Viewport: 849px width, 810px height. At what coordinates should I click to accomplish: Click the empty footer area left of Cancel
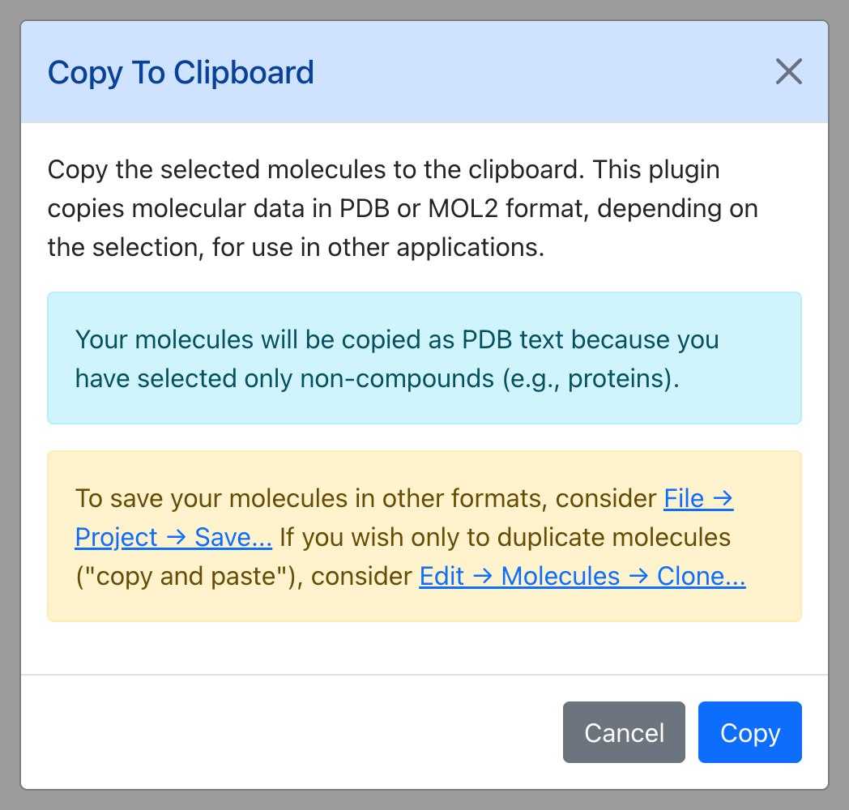point(292,732)
